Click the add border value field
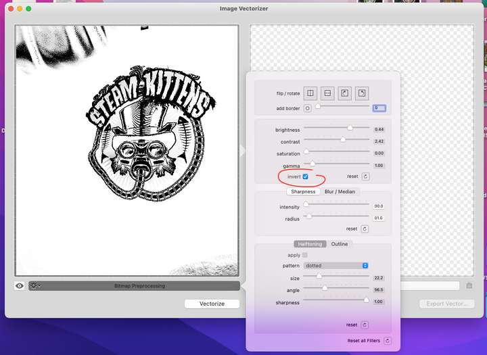 coord(379,108)
